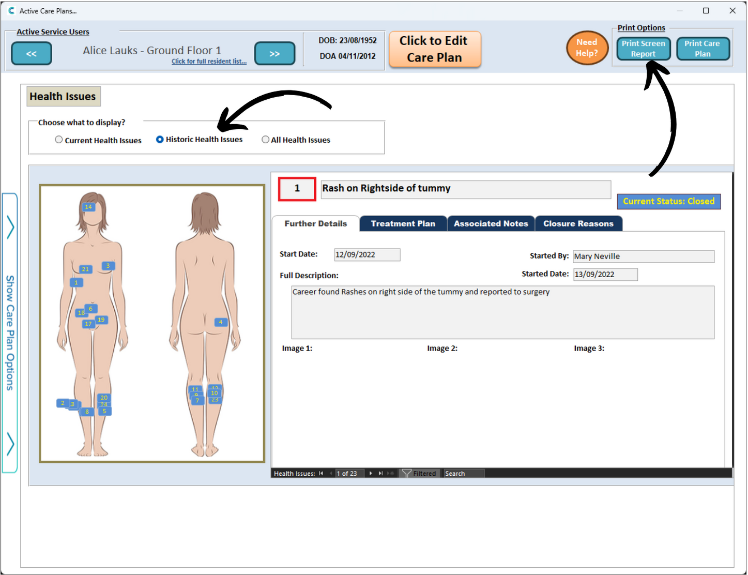Viewport: 748px width, 575px height.
Task: Expand Show Care Plan Options upper chevron
Action: [x=10, y=227]
